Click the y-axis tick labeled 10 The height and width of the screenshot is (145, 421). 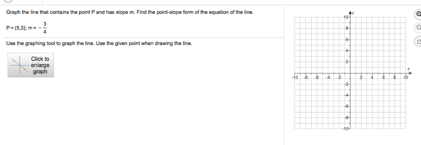tap(346, 17)
